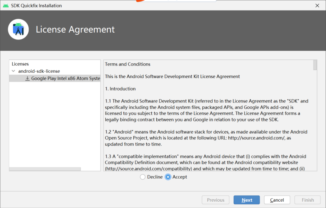Collapse the android-sdk-license tree node
This screenshot has height=208, width=326.
(x=14, y=71)
